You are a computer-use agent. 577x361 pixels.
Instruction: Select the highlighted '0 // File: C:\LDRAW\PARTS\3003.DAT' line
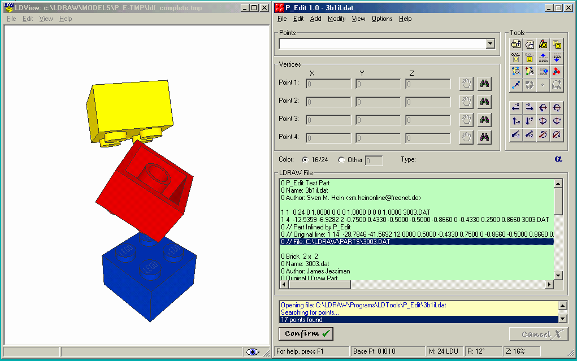click(x=417, y=242)
